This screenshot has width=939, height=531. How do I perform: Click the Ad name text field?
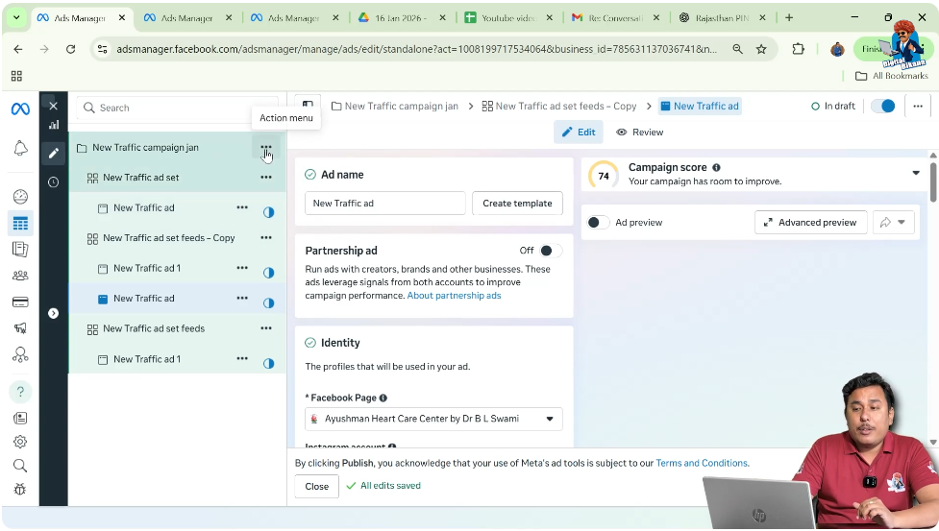(384, 204)
